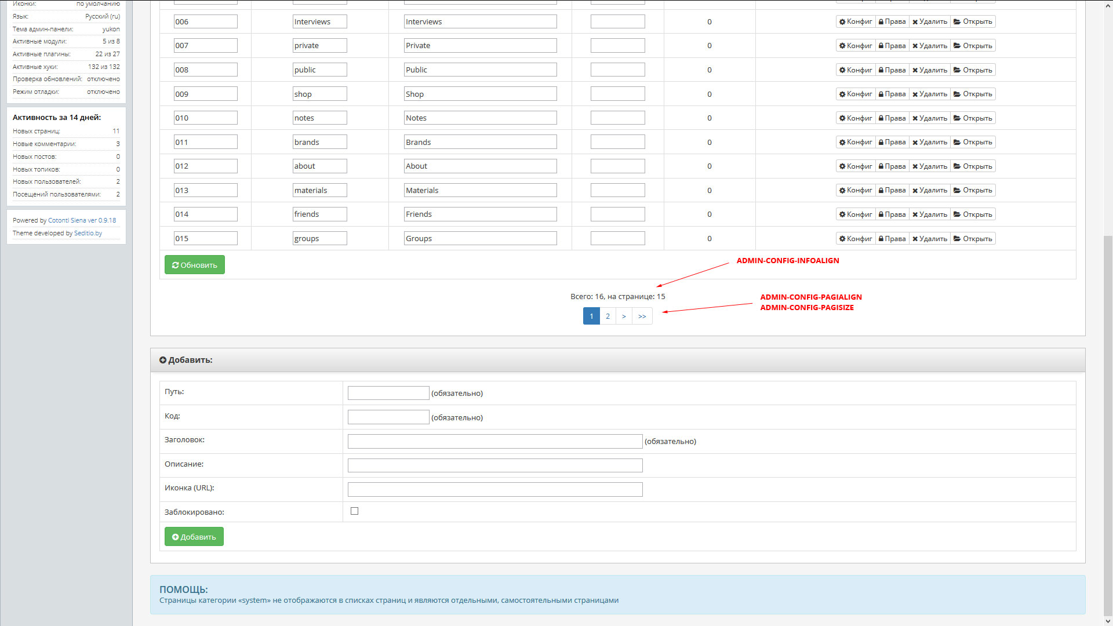Click the Иконка (URL) input field
This screenshot has height=626, width=1113.
point(494,490)
